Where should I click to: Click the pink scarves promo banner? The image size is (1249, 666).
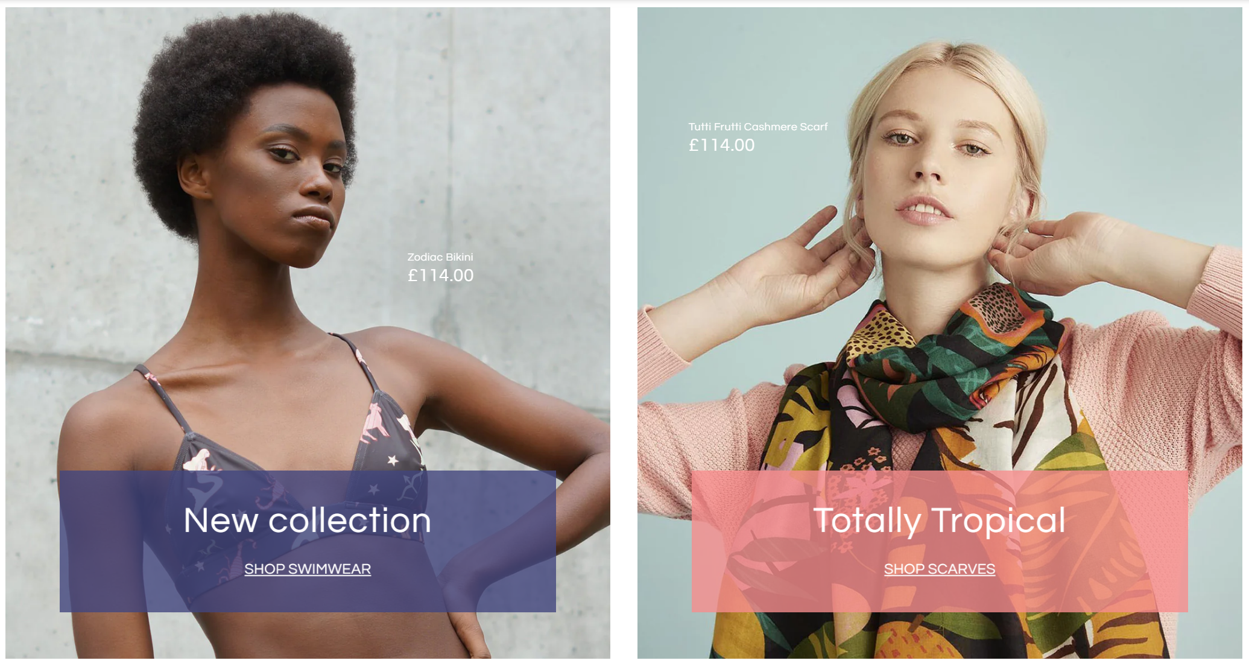[x=940, y=541]
